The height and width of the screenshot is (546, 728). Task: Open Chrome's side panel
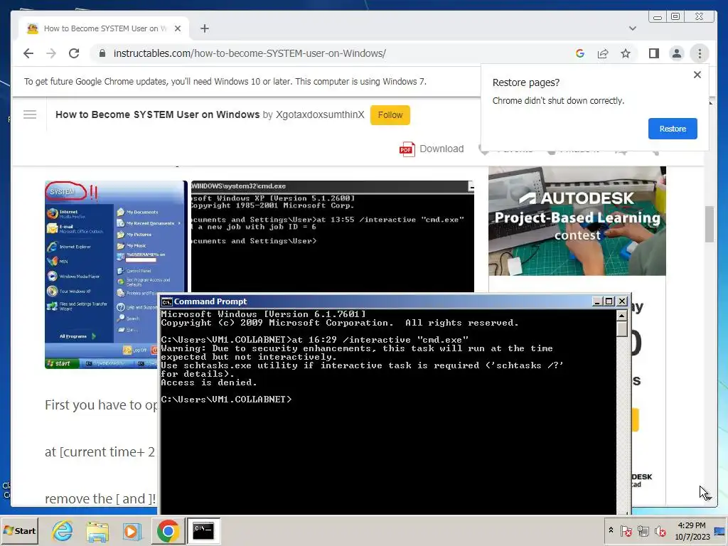click(654, 53)
